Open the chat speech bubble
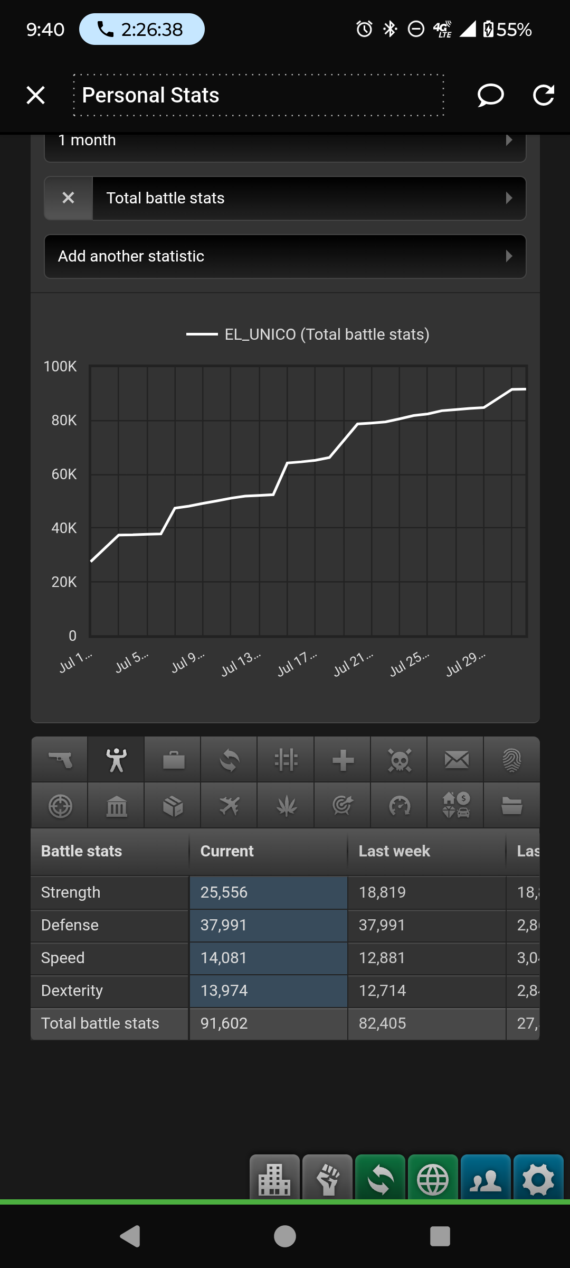 click(490, 95)
